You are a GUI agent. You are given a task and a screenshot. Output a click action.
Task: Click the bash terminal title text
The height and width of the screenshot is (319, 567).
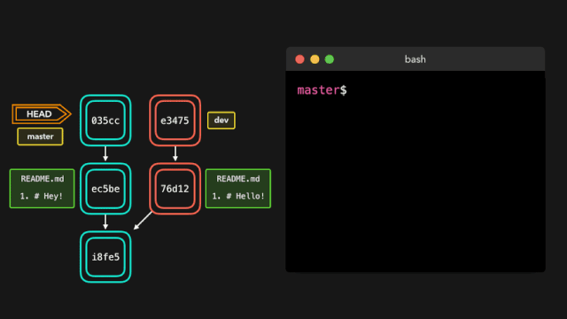click(x=416, y=59)
